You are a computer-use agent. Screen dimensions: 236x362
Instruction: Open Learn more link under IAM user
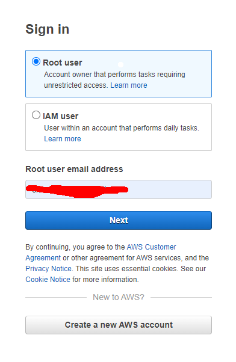63,139
